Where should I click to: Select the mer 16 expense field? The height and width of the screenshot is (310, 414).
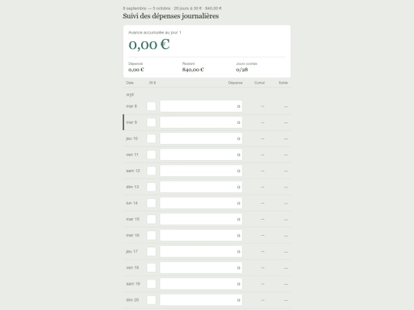click(201, 235)
